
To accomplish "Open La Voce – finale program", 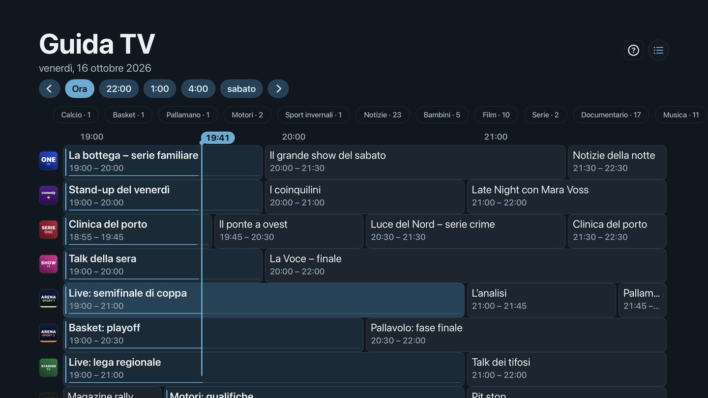I will (466, 266).
